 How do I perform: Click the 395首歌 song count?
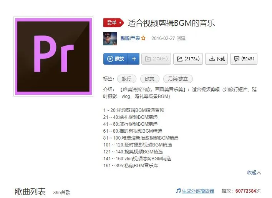(62, 193)
